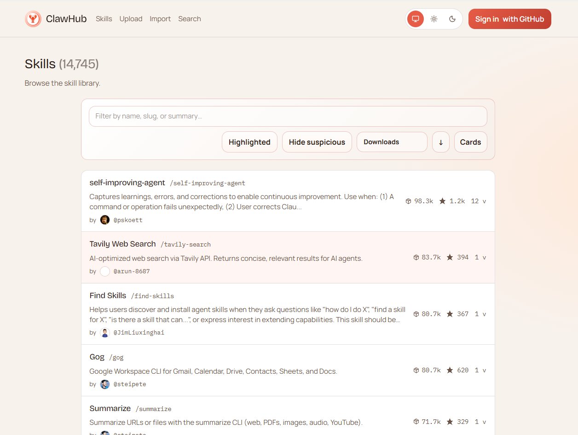
Task: Switch to light theme sun icon
Action: 434,19
